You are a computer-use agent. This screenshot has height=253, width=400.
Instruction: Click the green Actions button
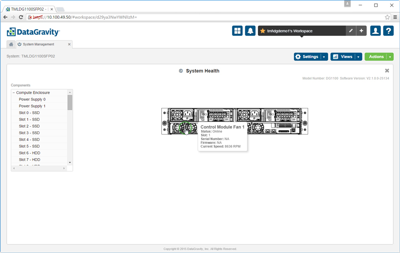click(376, 57)
